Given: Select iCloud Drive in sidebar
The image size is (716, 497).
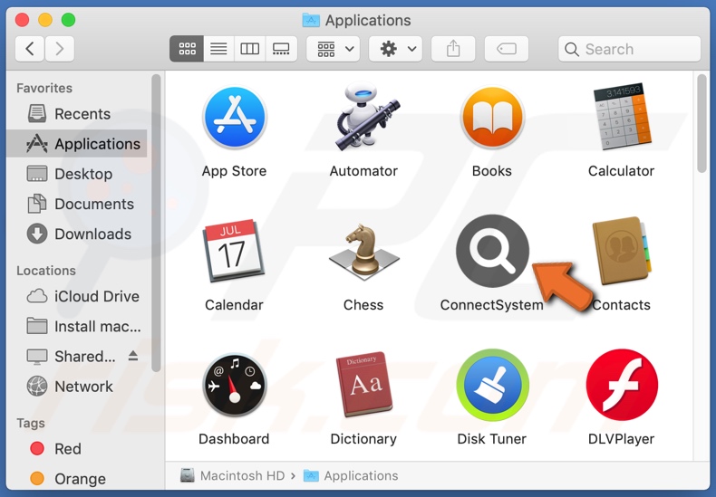Looking at the screenshot, I should (96, 296).
